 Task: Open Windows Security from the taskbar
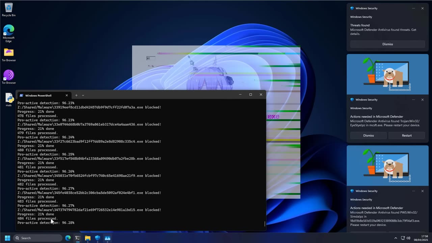pyautogui.click(x=98, y=238)
